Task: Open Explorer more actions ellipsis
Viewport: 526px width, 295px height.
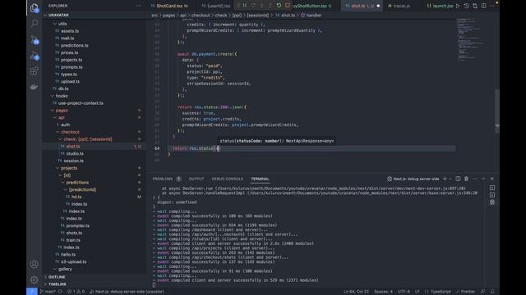Action: (139, 6)
